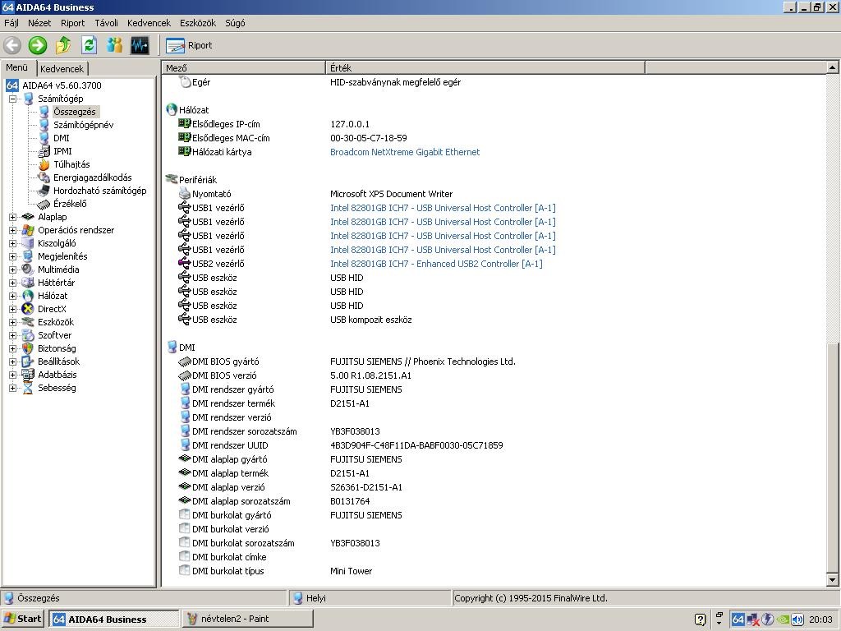
Task: Open the Súgó menu
Action: coord(235,23)
